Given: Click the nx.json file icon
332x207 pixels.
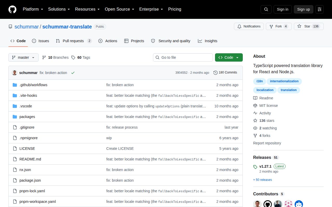Looking at the screenshot, I should click(x=15, y=170).
